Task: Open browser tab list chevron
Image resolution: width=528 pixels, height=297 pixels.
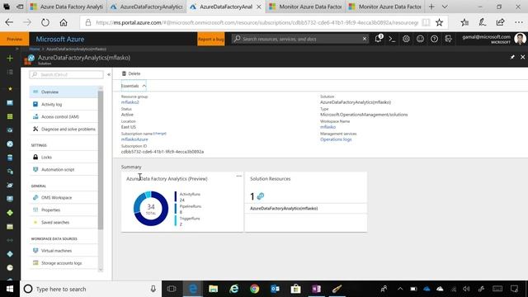Action: pos(445,7)
